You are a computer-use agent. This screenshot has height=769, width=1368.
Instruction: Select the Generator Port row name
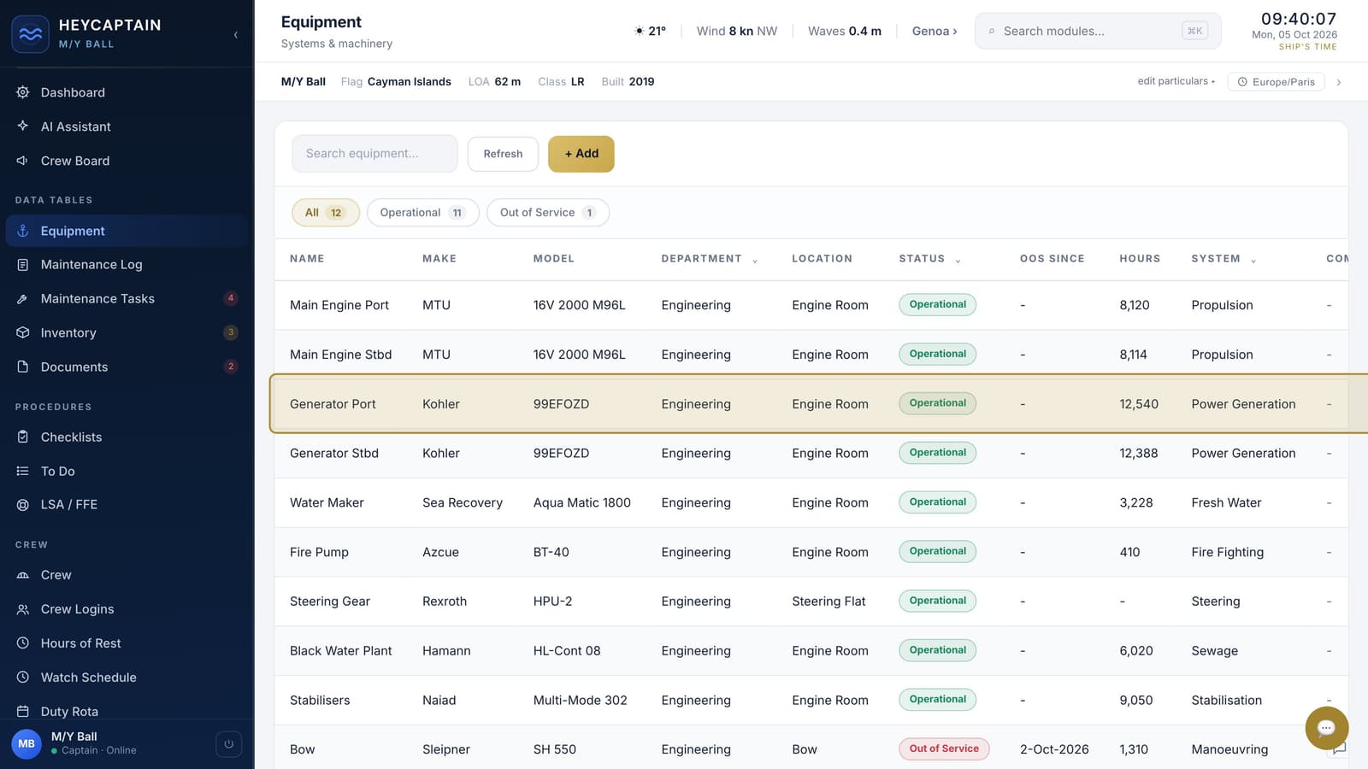pyautogui.click(x=333, y=404)
